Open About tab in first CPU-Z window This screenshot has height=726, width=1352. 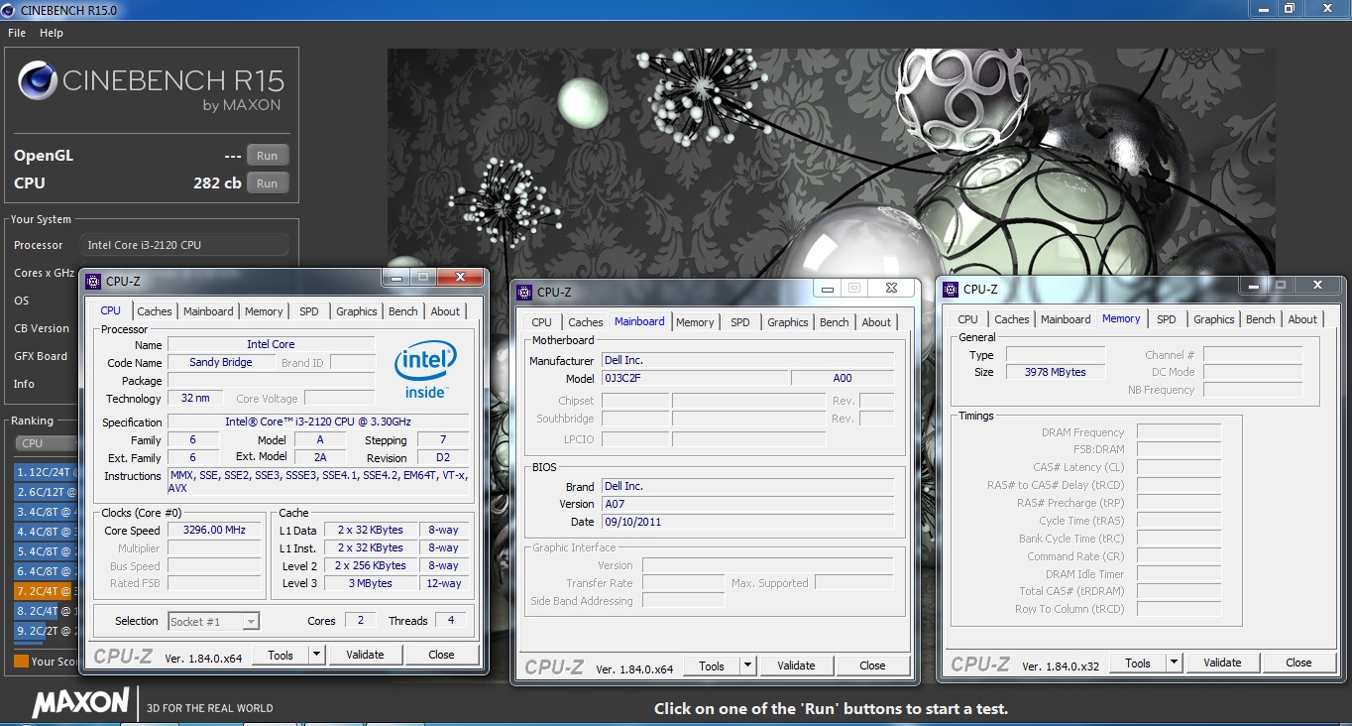[x=445, y=311]
